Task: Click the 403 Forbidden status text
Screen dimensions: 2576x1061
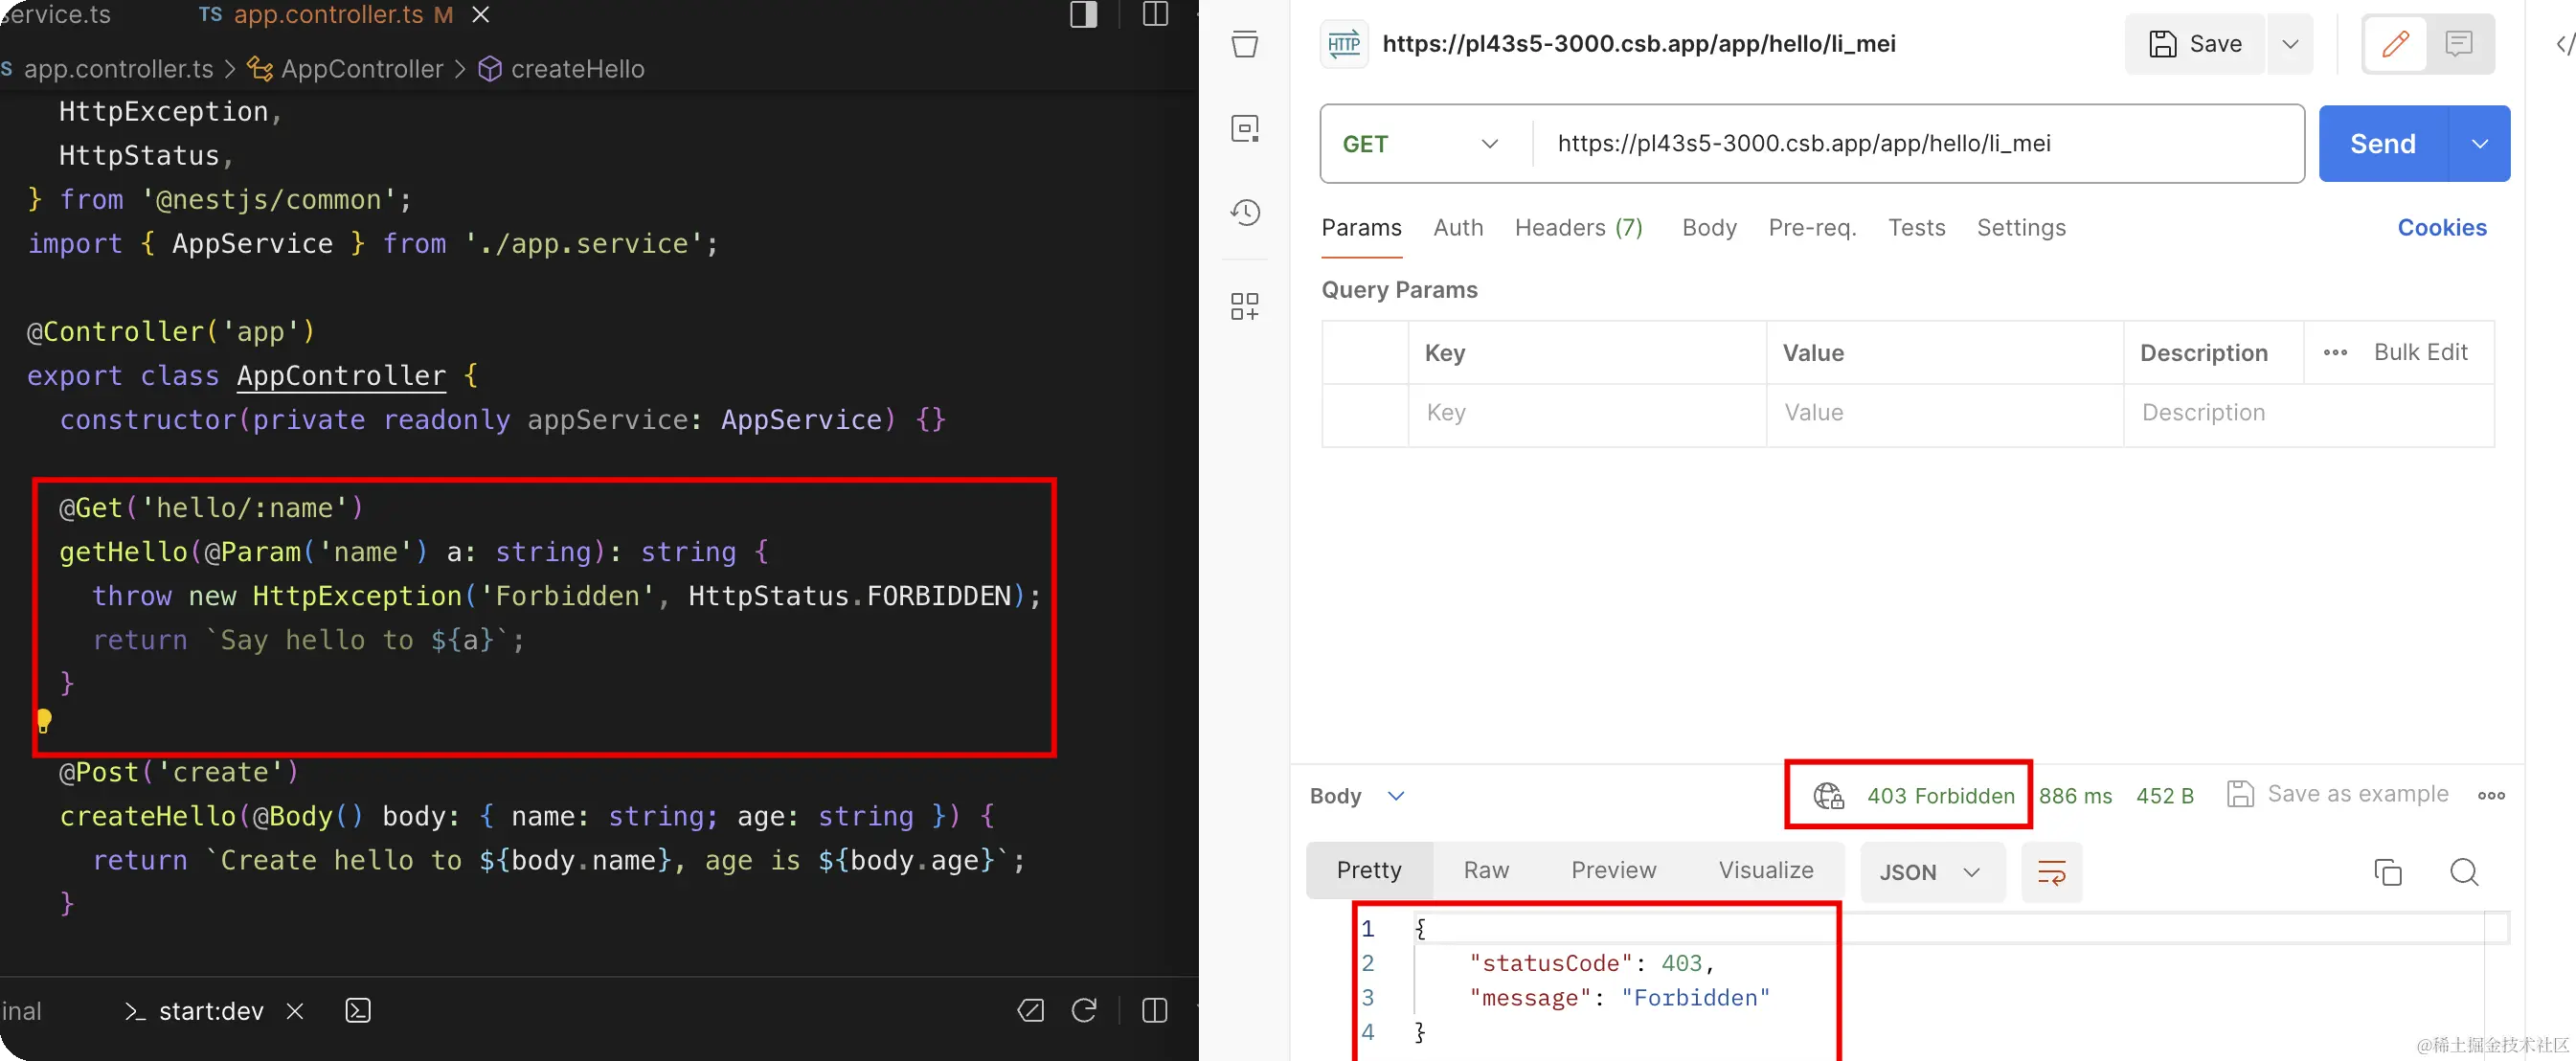Action: tap(1940, 796)
